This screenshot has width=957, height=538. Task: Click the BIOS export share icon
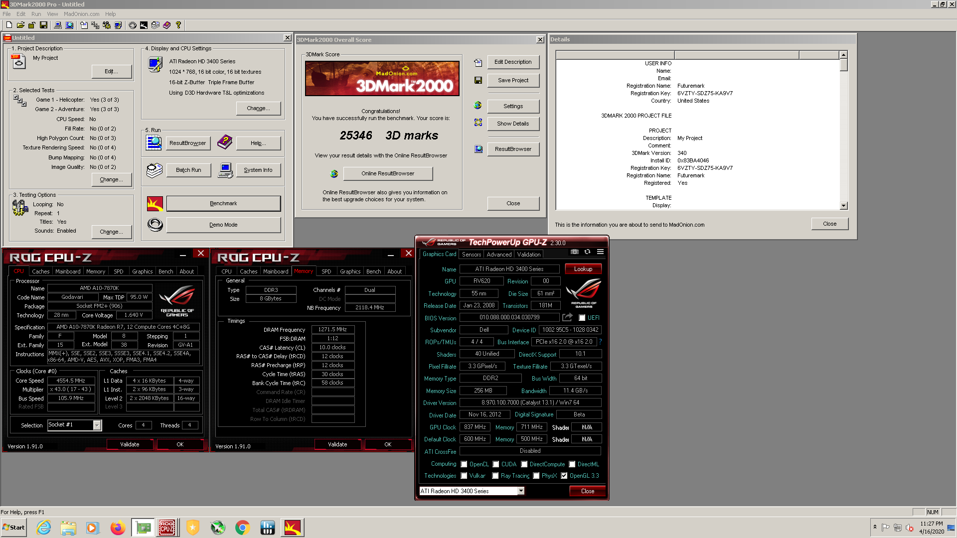(x=567, y=317)
